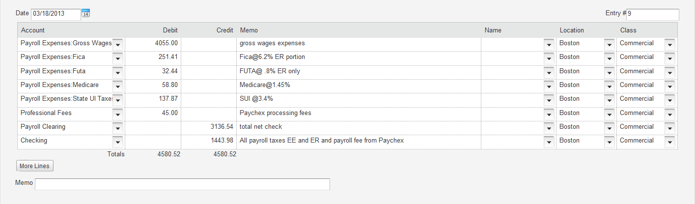695x204 pixels.
Task: Open the calendar date picker icon
Action: (85, 14)
